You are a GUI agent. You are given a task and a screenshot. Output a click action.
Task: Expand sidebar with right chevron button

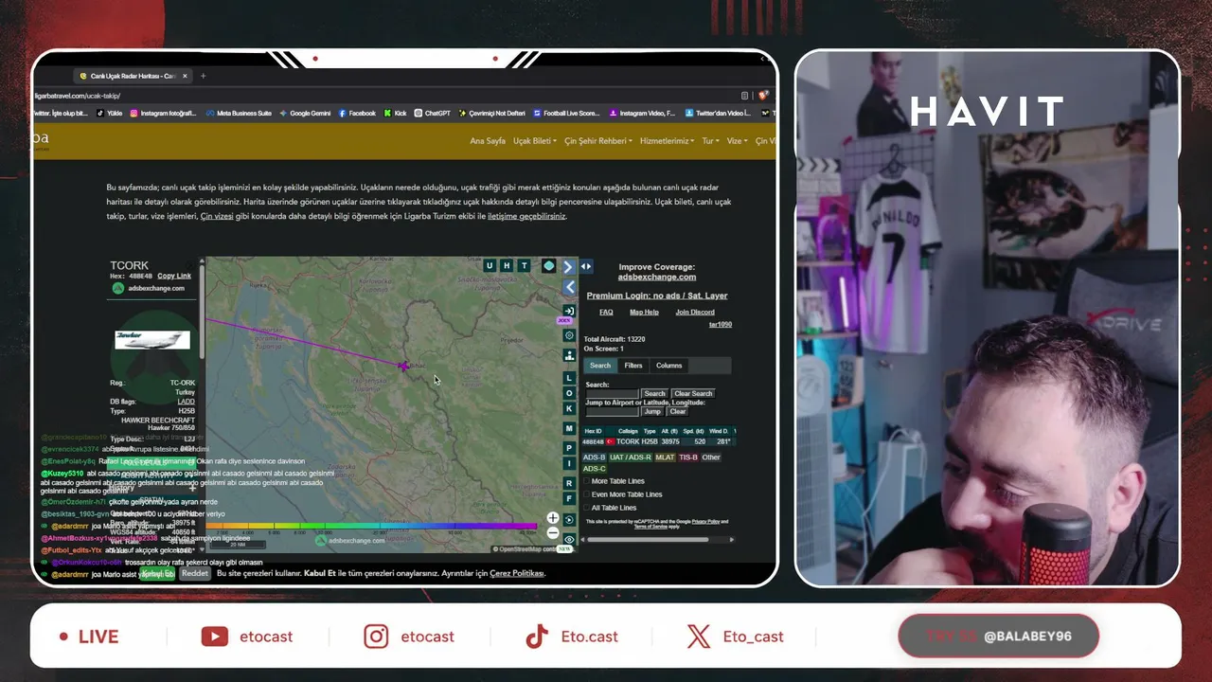568,267
